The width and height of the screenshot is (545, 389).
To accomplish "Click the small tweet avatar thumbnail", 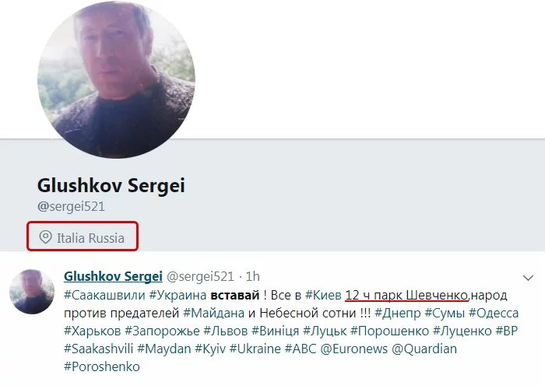I will 32,292.
